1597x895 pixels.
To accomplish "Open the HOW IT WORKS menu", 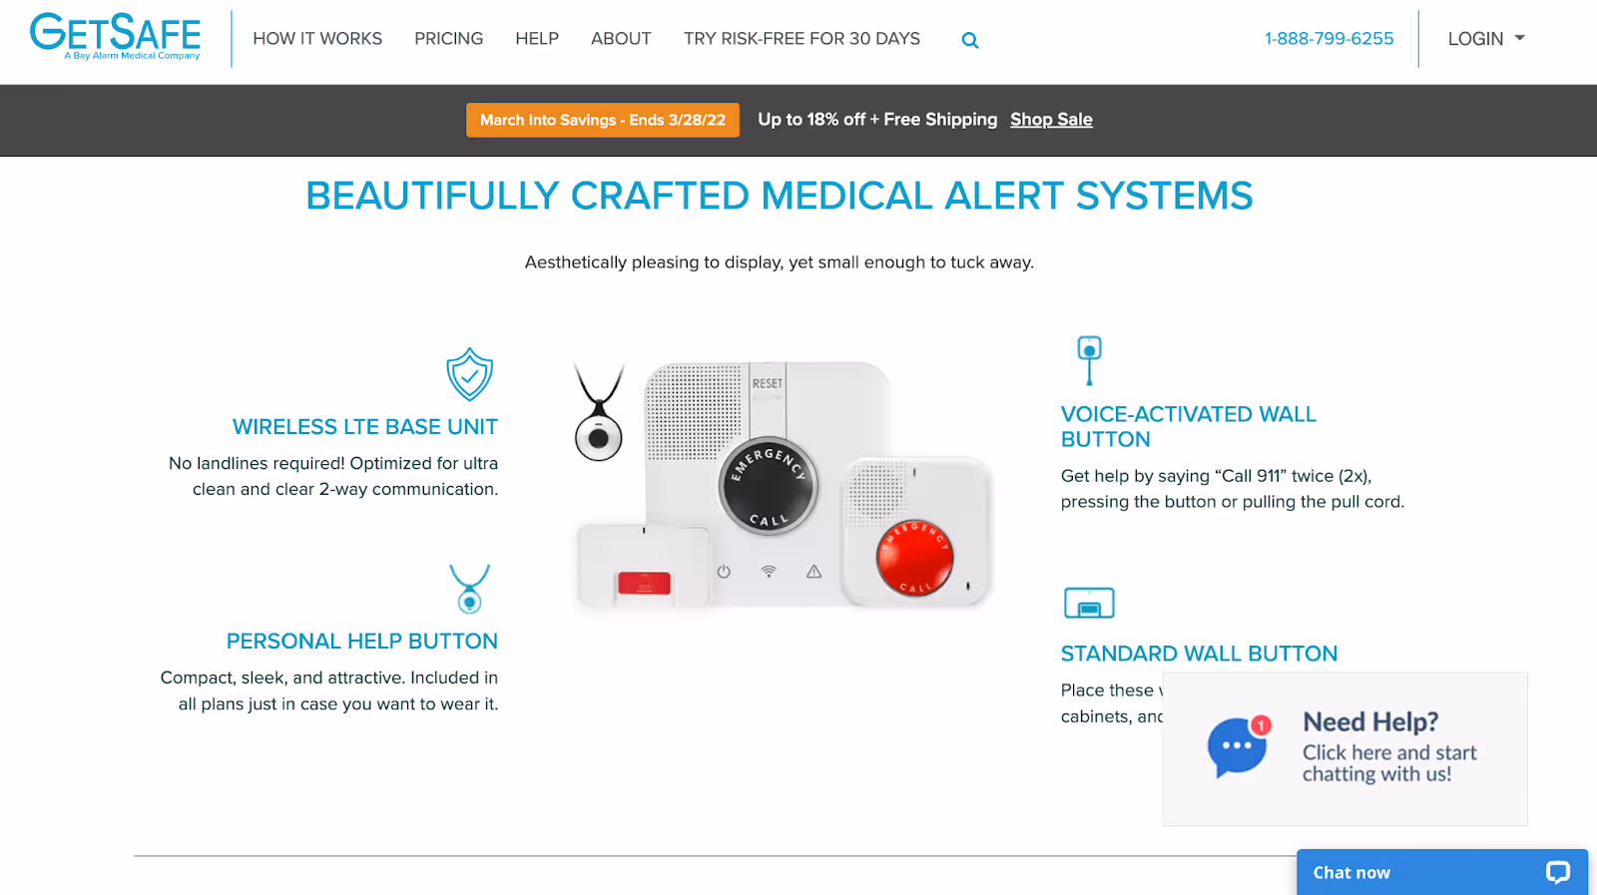I will point(317,39).
